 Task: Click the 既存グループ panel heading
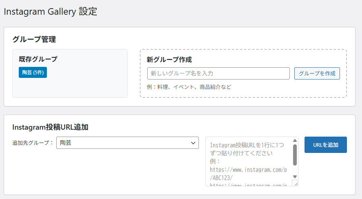(38, 59)
